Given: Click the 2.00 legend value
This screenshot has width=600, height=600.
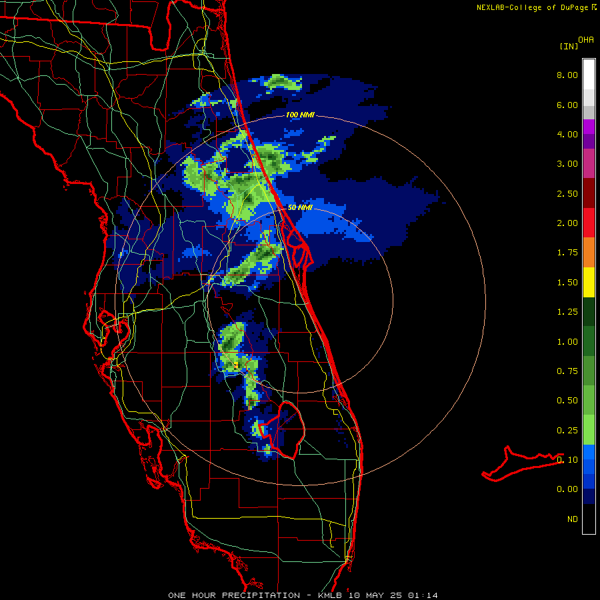Looking at the screenshot, I should [x=567, y=223].
